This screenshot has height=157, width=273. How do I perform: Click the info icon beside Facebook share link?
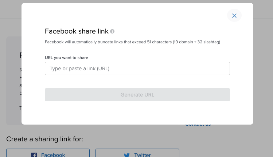(112, 31)
